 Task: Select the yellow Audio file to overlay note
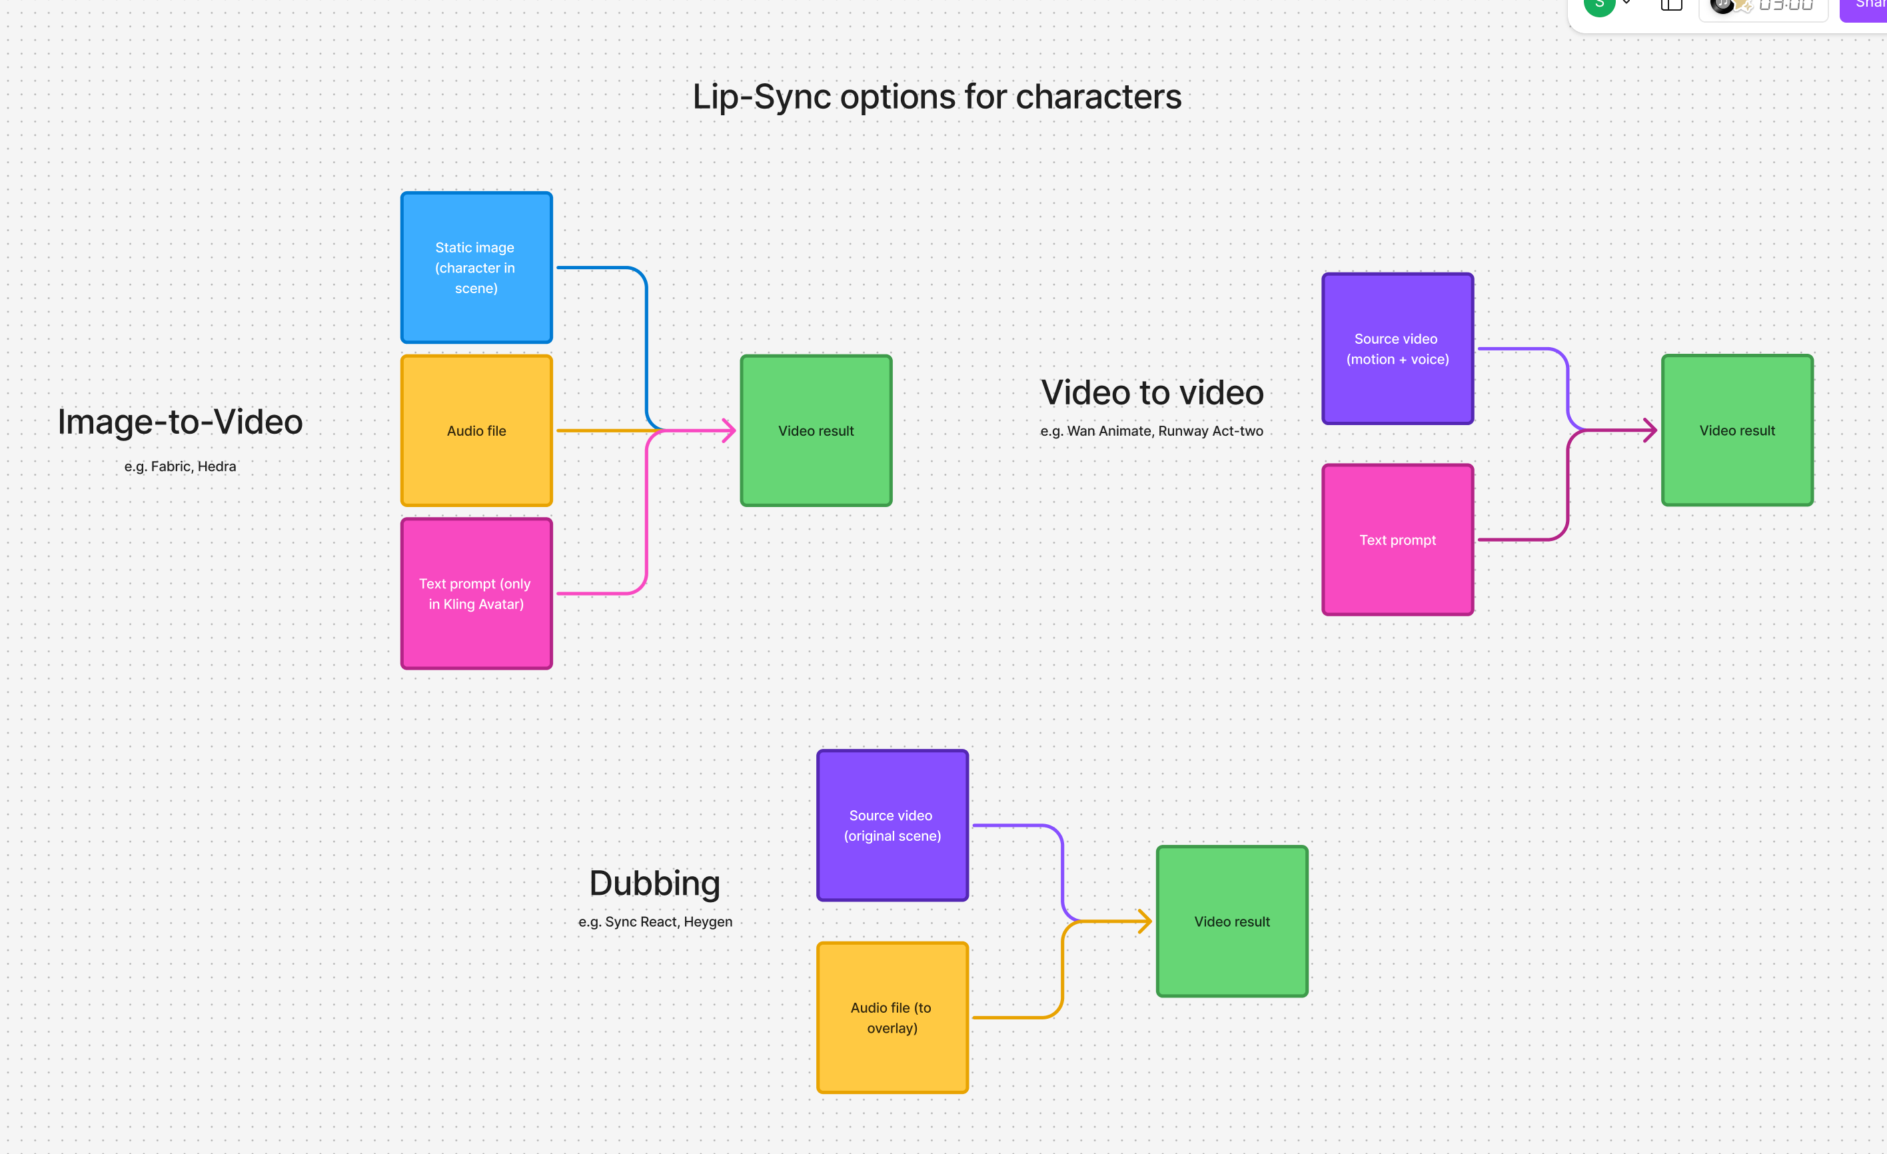(892, 1017)
